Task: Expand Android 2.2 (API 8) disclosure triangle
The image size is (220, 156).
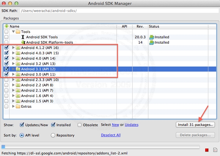Action: [13, 85]
